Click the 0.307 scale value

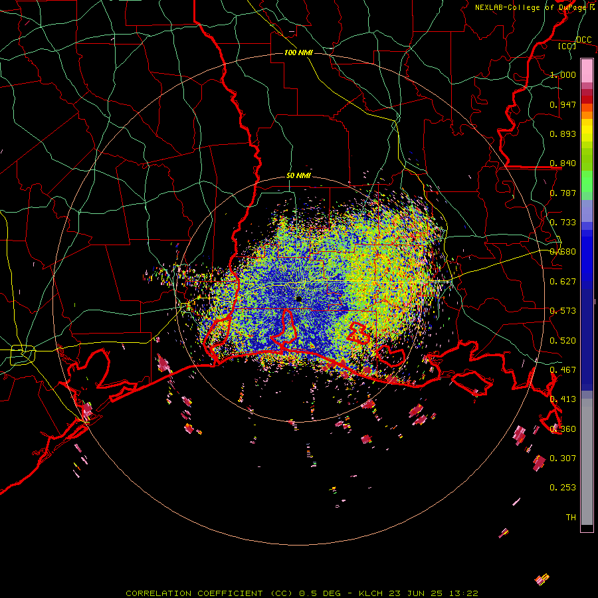[x=563, y=458]
